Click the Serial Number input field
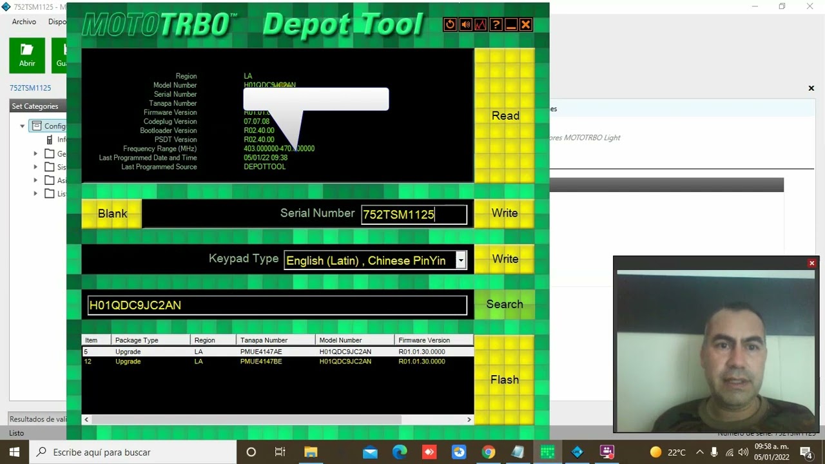The height and width of the screenshot is (464, 825). tap(414, 215)
